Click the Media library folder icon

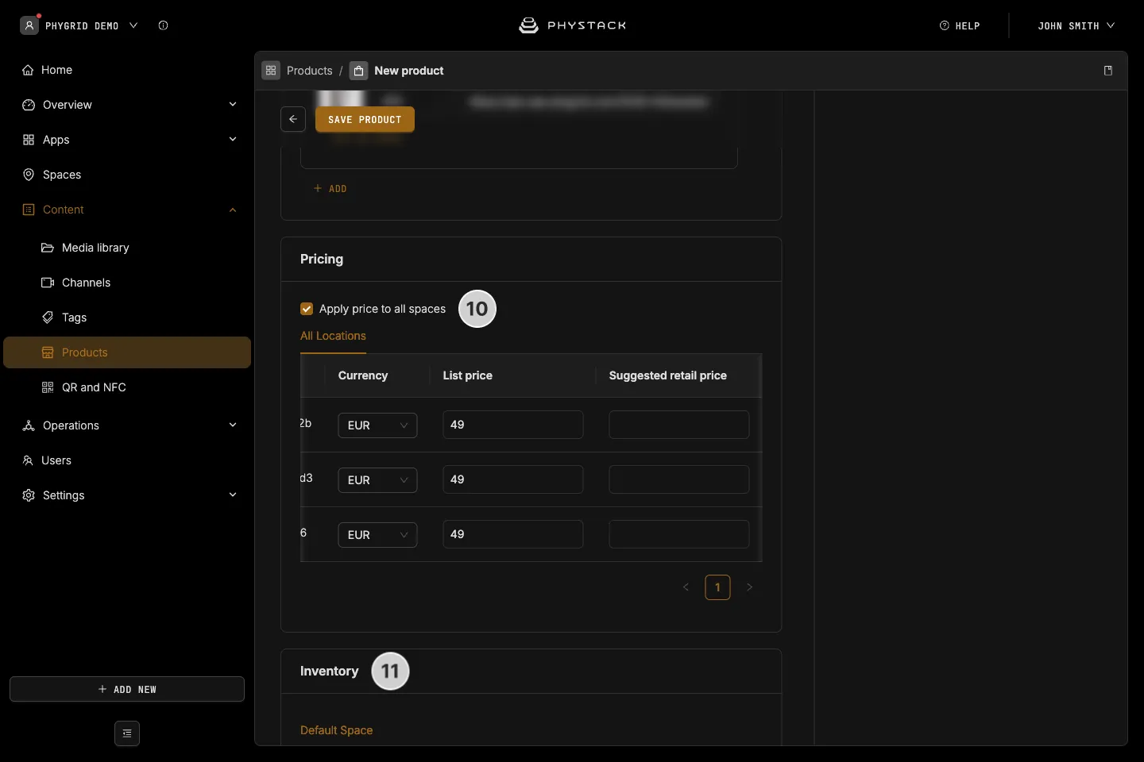click(x=48, y=248)
